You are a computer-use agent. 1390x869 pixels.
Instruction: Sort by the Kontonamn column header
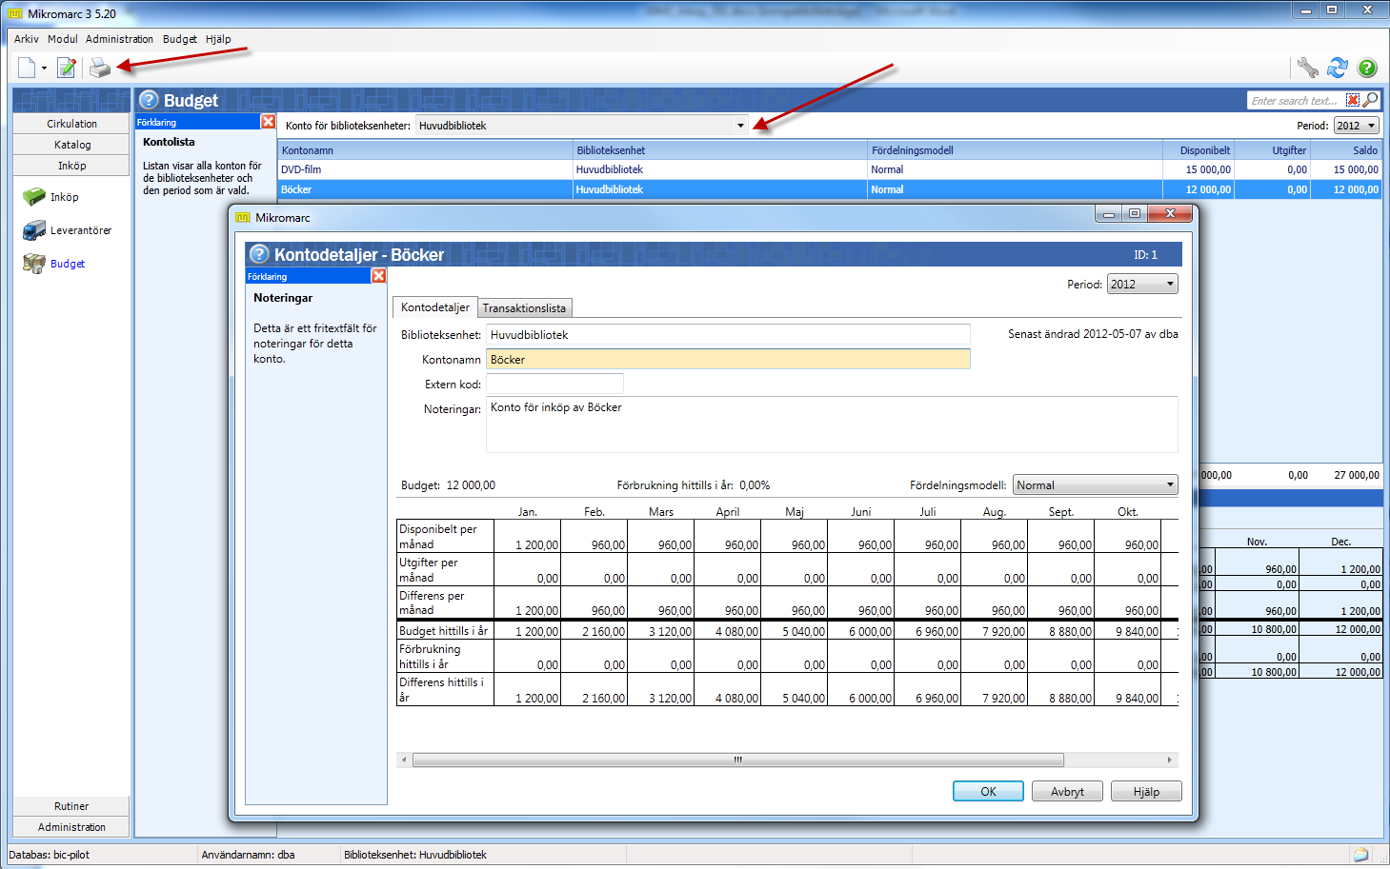(425, 150)
